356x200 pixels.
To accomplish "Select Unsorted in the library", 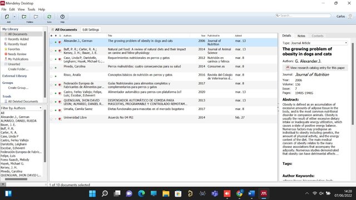I will pos(14,64).
